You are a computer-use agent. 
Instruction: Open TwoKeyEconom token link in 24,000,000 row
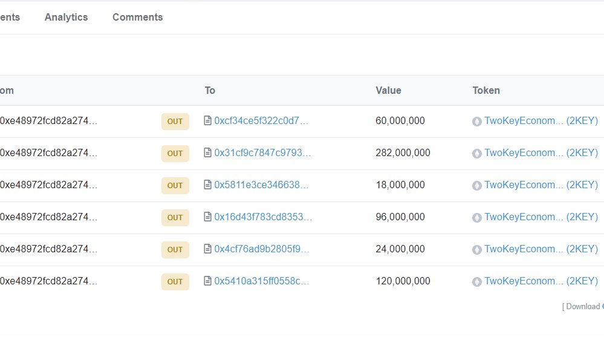pos(541,249)
